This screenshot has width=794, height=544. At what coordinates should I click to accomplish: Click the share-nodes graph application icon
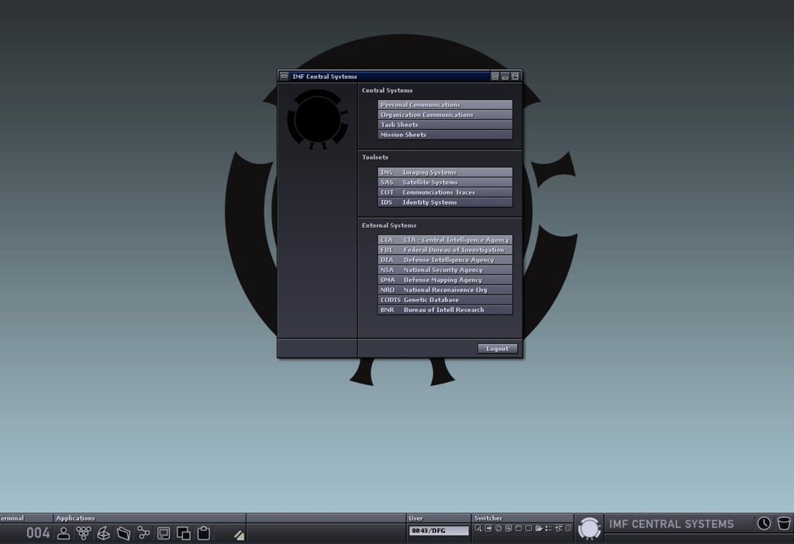point(143,533)
